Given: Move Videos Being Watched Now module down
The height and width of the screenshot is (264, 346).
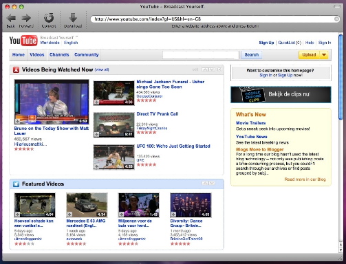Looking at the screenshot, I should click(x=212, y=69).
